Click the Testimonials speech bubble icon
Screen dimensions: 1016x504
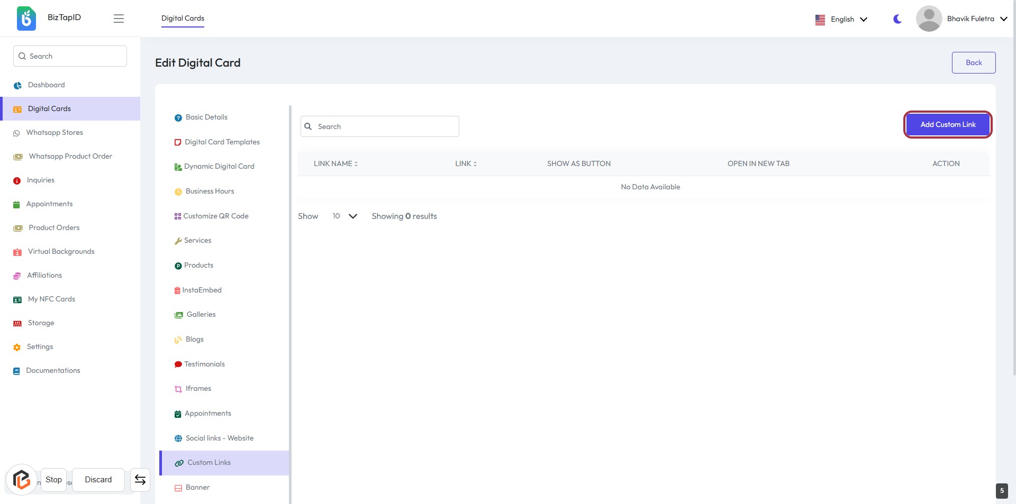pos(178,364)
